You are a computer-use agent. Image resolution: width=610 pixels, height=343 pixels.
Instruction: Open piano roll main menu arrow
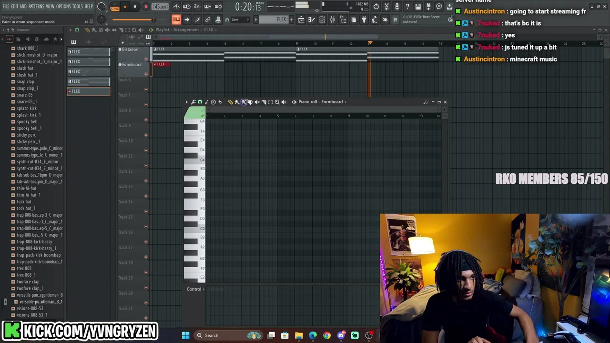pyautogui.click(x=186, y=102)
